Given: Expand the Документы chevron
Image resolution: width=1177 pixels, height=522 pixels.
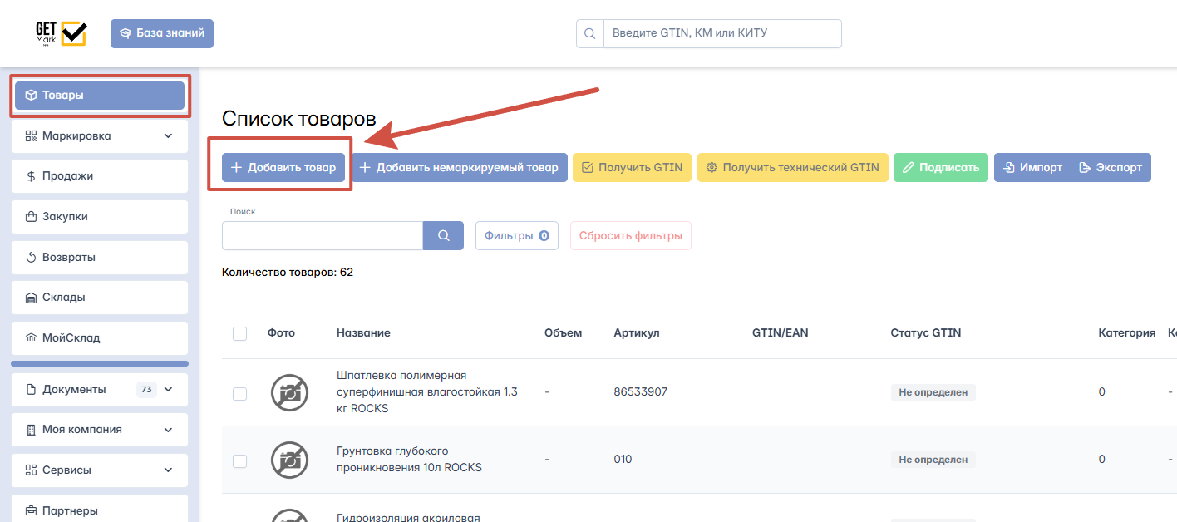Looking at the screenshot, I should click(169, 390).
